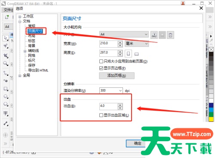
Task: Select the Ellipse tool
Action: (x=6, y=96)
